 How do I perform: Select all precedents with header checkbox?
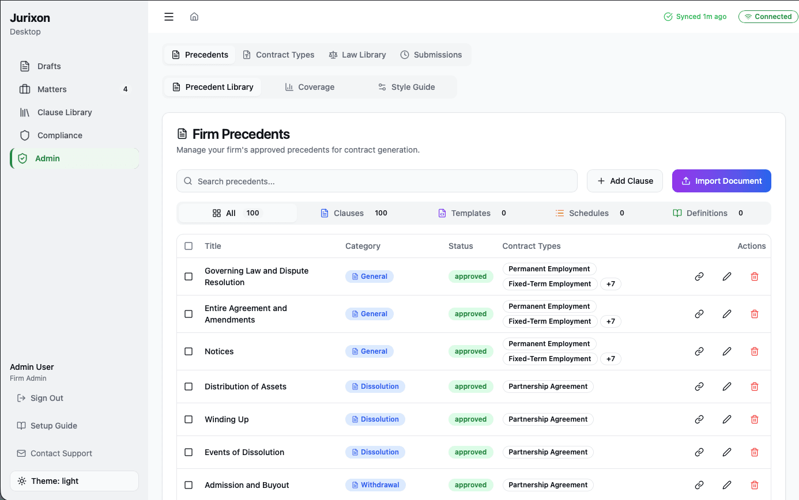coord(189,246)
